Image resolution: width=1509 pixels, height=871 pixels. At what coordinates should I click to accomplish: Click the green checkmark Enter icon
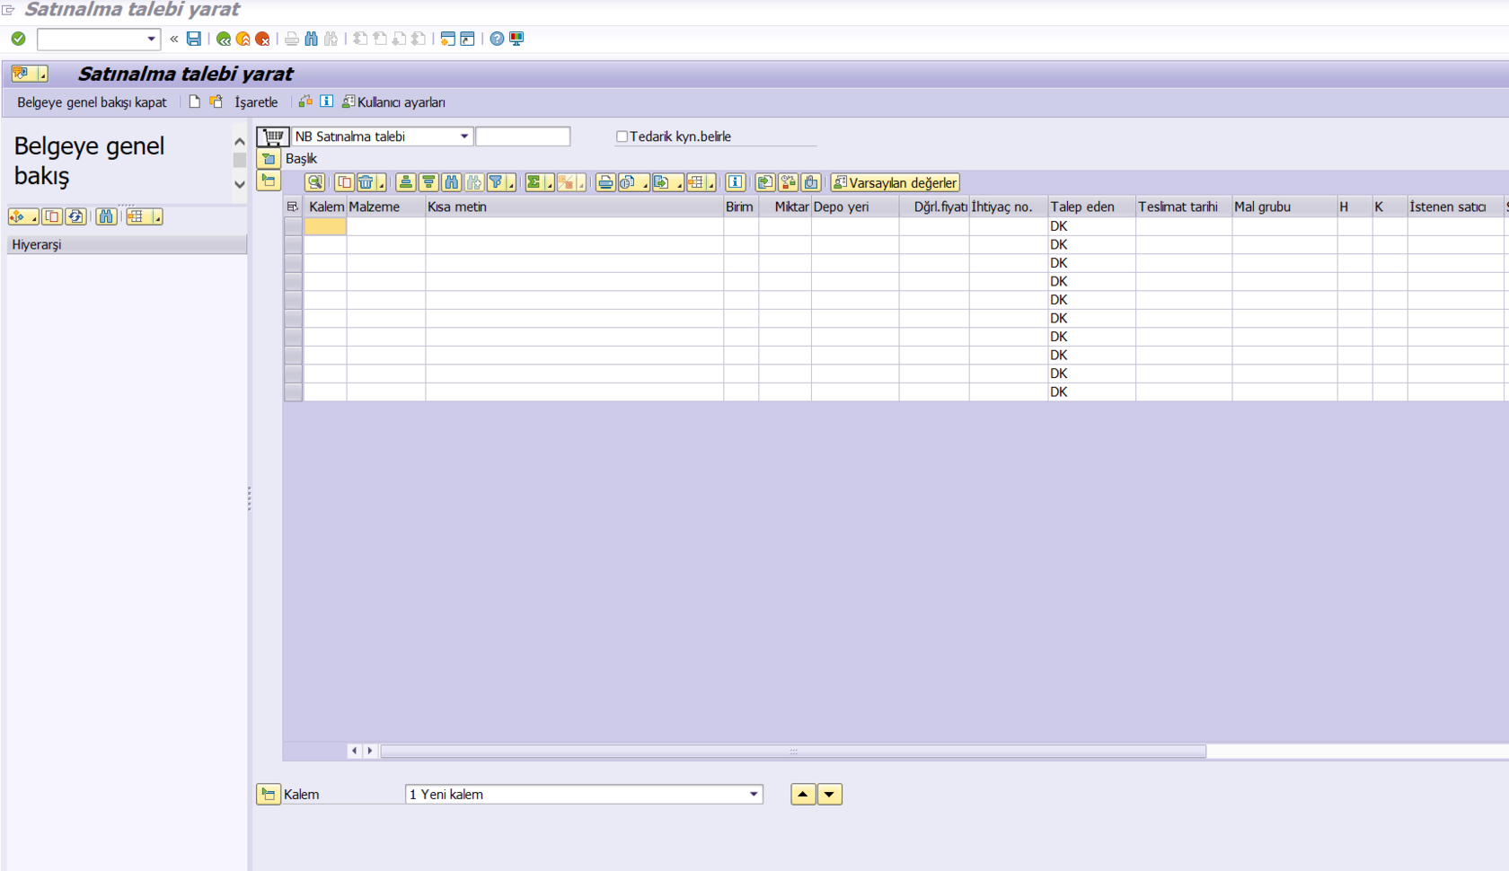(18, 39)
